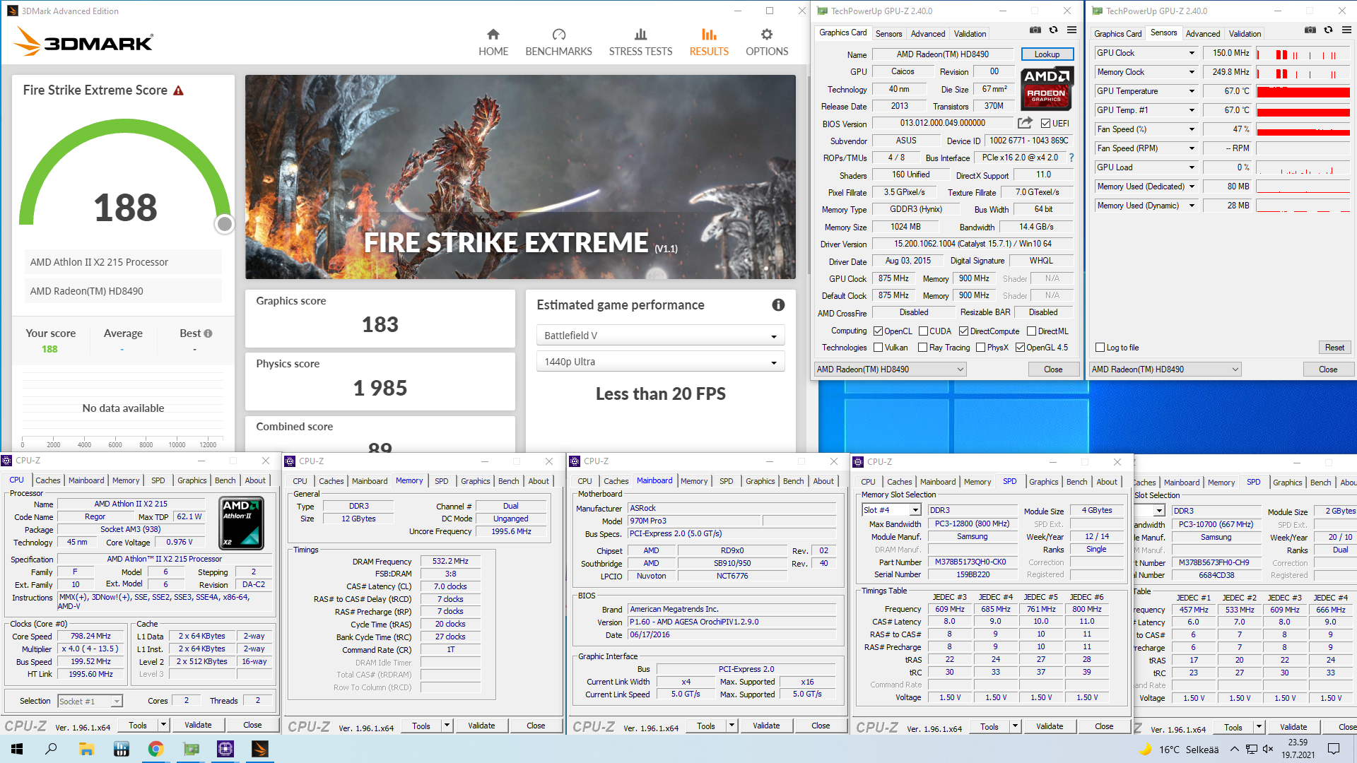
Task: Open GPU Clock sensor dropdown arrow
Action: tap(1192, 53)
